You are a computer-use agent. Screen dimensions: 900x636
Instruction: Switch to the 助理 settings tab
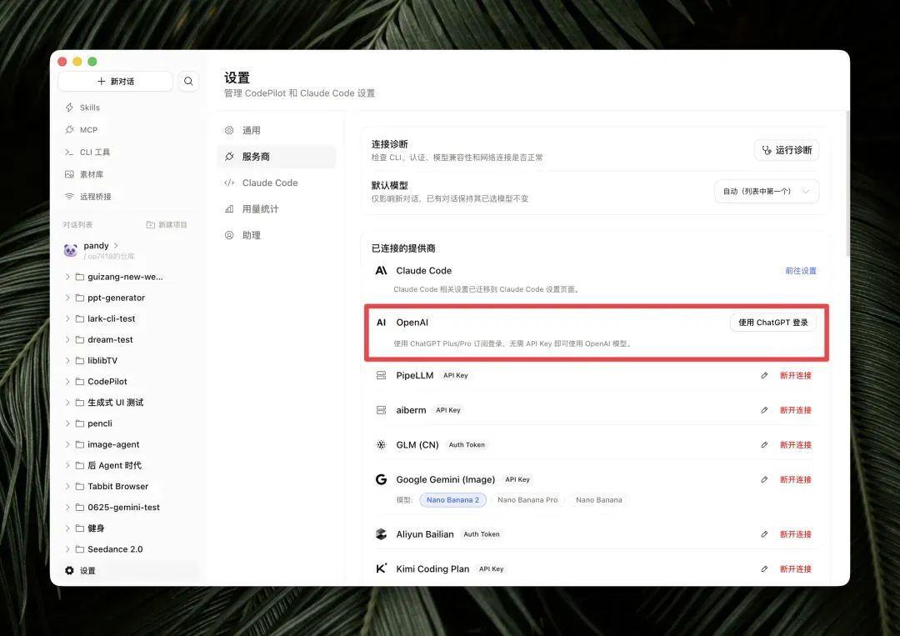[x=276, y=235]
